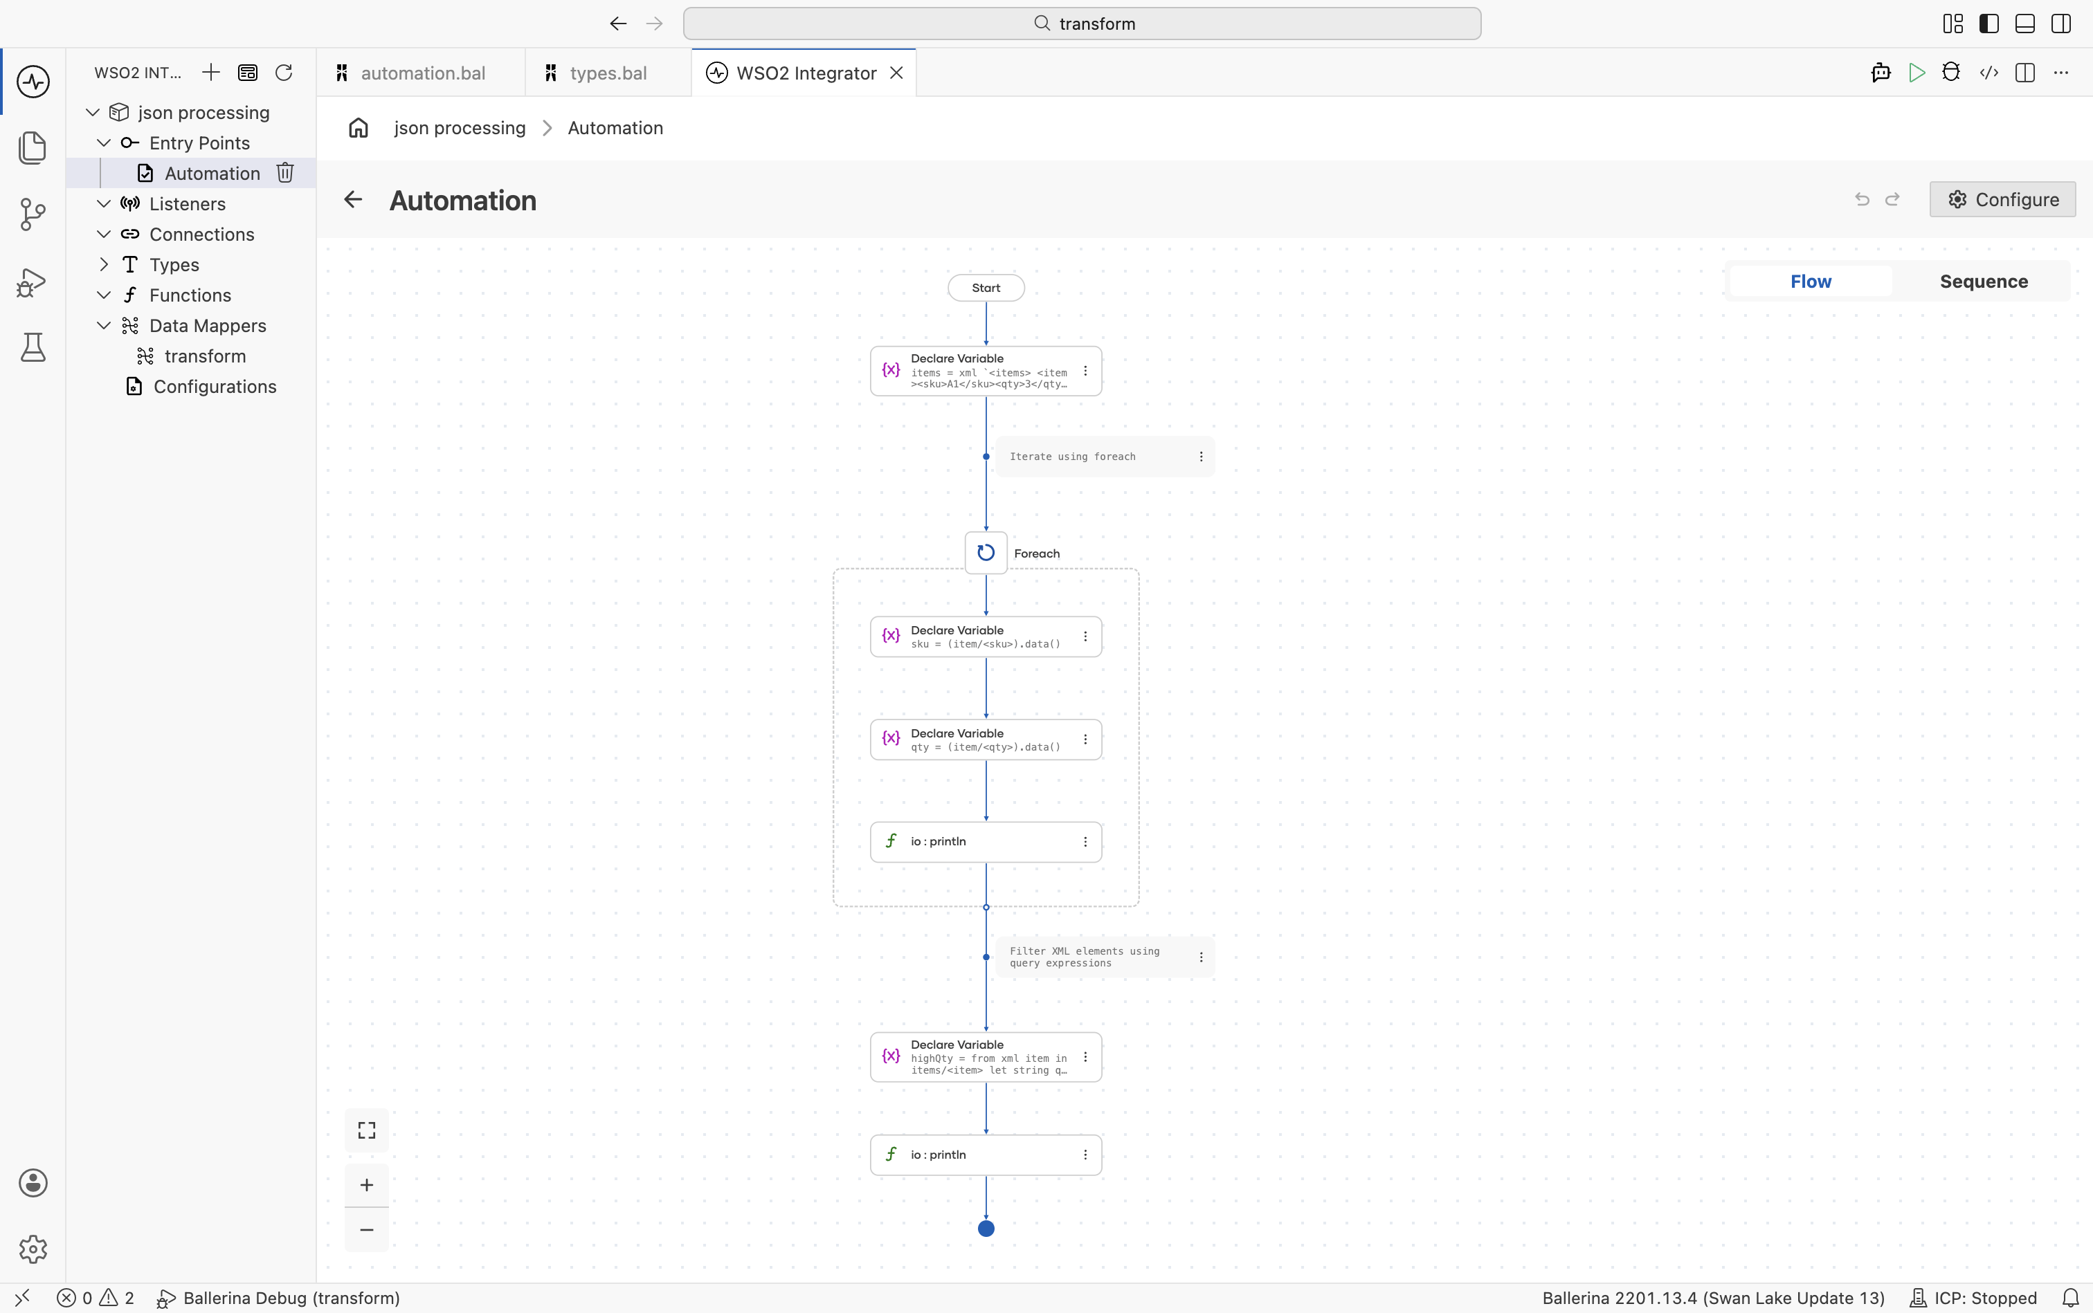Screen dimensions: 2093x1313
Task: Open Accounts icon in activity bar
Action: coord(33,1183)
